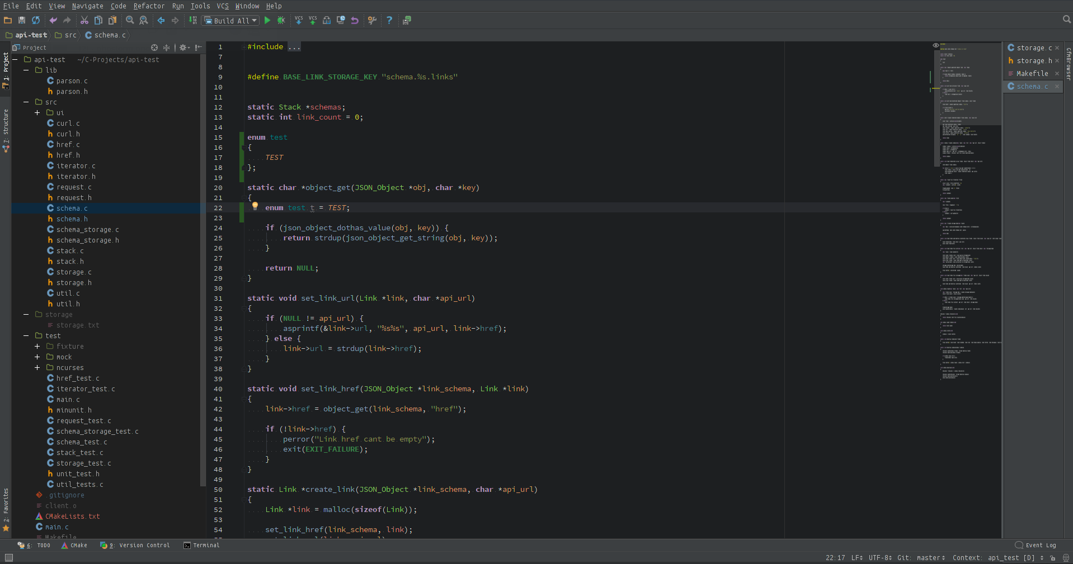This screenshot has height=564, width=1073.
Task: Toggle tool window bars via bottom-left corner icon
Action: click(x=9, y=558)
